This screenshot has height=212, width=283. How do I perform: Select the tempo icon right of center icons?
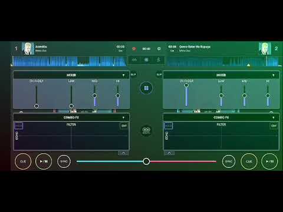159,59
